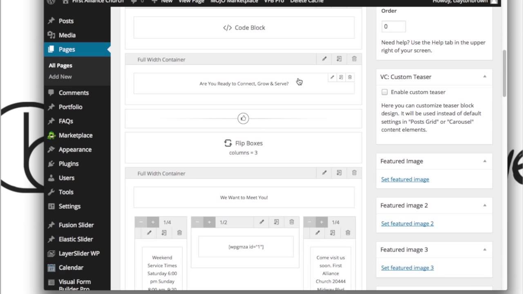
Task: Clone the second Full Width Container
Action: coord(339,173)
